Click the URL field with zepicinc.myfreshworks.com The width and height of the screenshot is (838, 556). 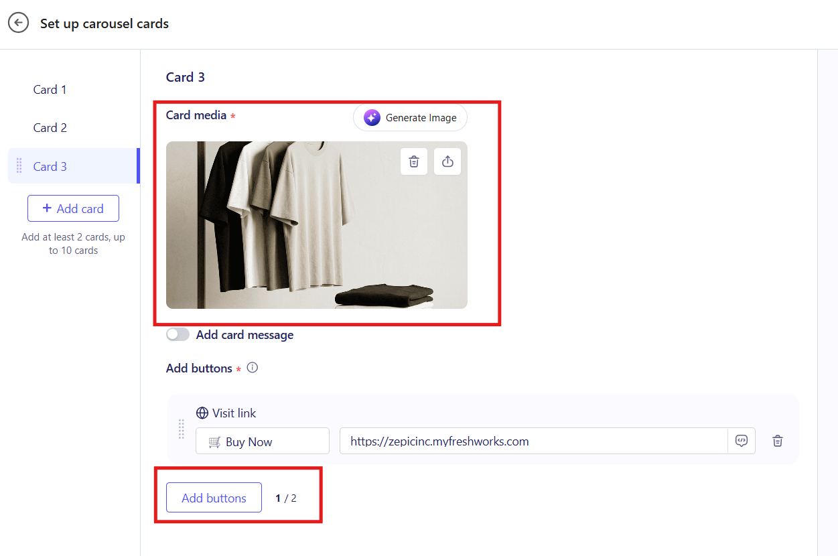pyautogui.click(x=534, y=441)
